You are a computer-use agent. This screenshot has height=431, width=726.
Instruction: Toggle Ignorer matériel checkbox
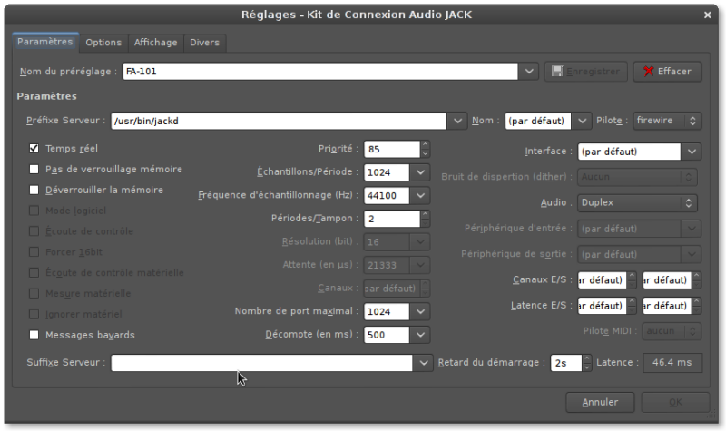click(34, 314)
